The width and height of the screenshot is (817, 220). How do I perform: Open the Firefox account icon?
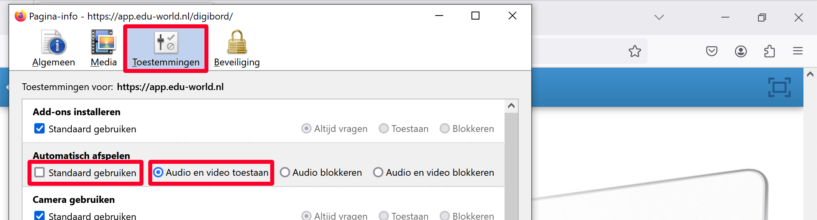click(x=740, y=51)
